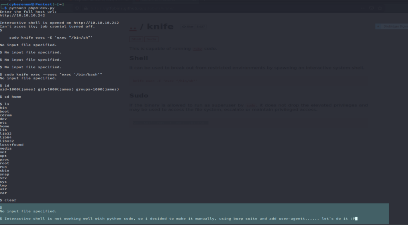Click the GitHub Star button beside knife heading
Screen dimensions: 408x225
(x=188, y=27)
